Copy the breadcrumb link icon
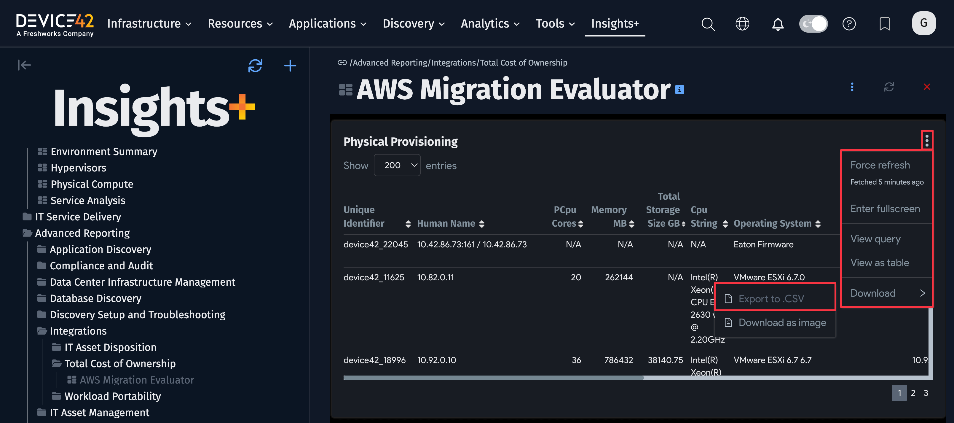 coord(342,63)
